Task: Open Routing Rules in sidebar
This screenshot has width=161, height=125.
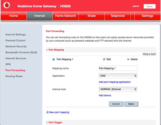Action: coord(14,76)
